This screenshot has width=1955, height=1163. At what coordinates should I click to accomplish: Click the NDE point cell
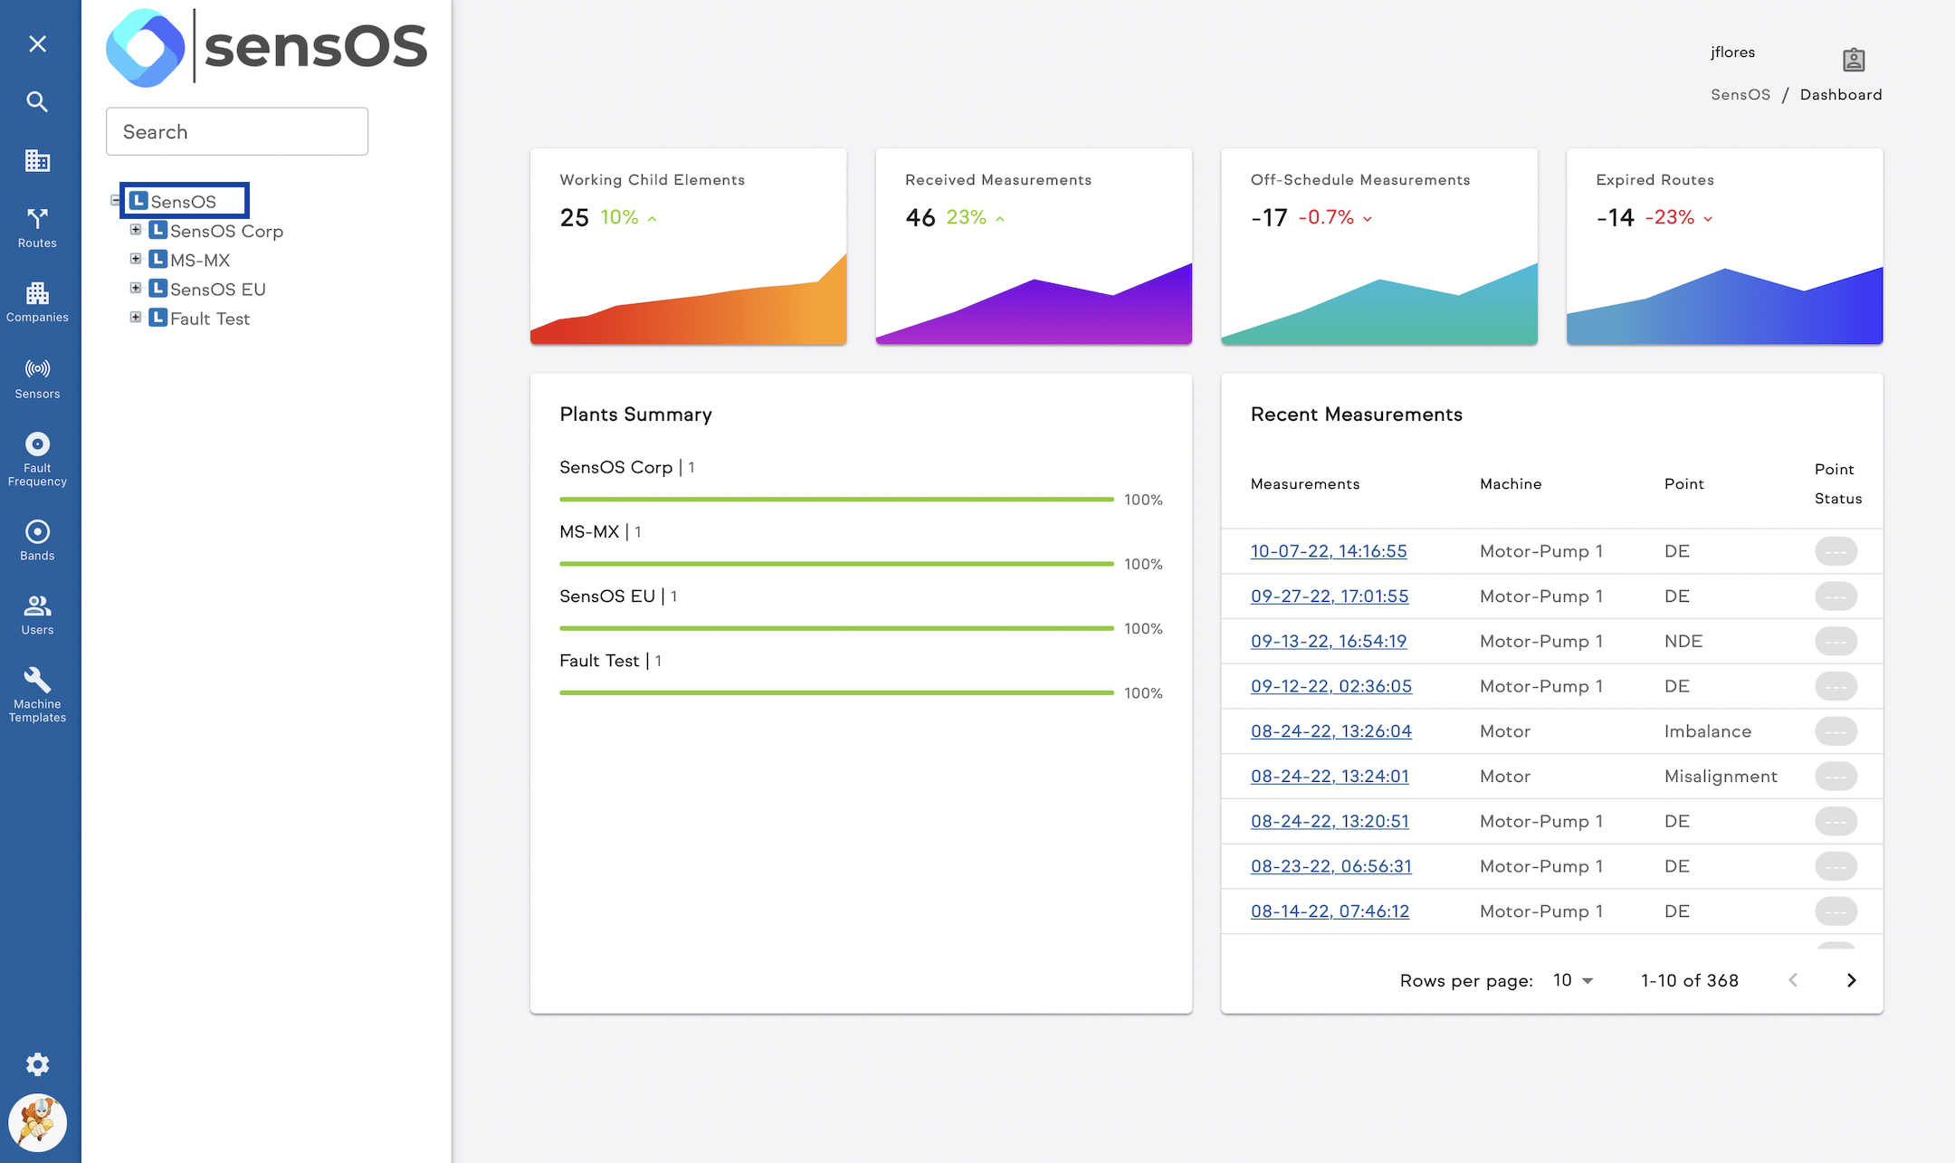click(1683, 641)
